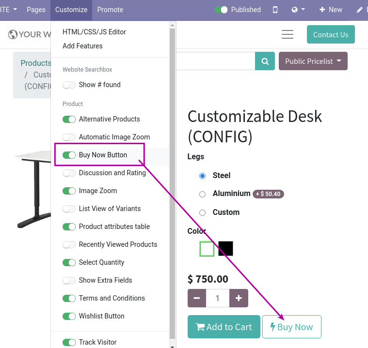Image resolution: width=368 pixels, height=348 pixels.
Task: Toggle the Published switch
Action: click(221, 10)
